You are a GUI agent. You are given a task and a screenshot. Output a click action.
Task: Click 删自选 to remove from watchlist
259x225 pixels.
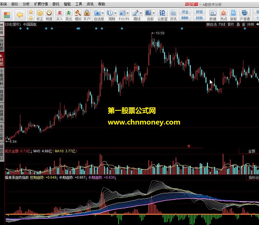212,24
